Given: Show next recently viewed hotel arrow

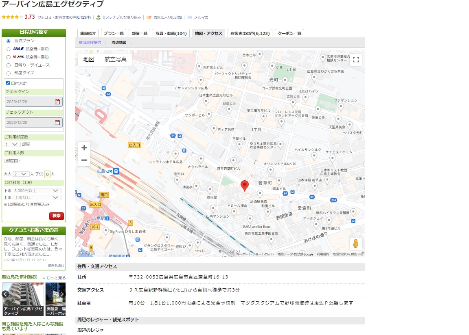Looking at the screenshot, I should (x=62, y=294).
